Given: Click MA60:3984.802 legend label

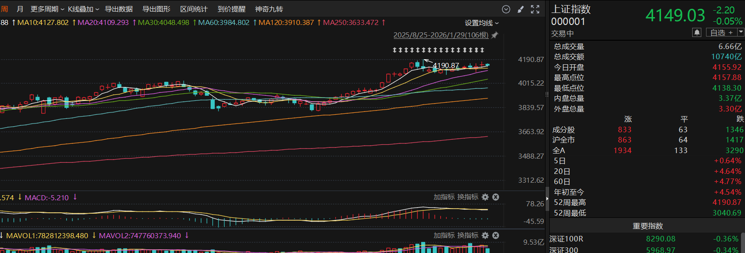Looking at the screenshot, I should 224,22.
